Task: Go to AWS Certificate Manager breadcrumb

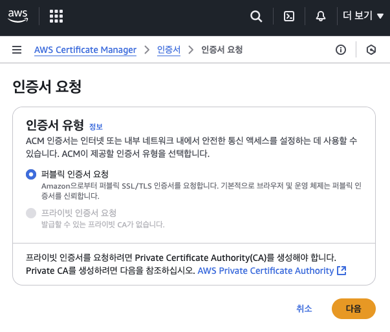Action: click(x=85, y=50)
